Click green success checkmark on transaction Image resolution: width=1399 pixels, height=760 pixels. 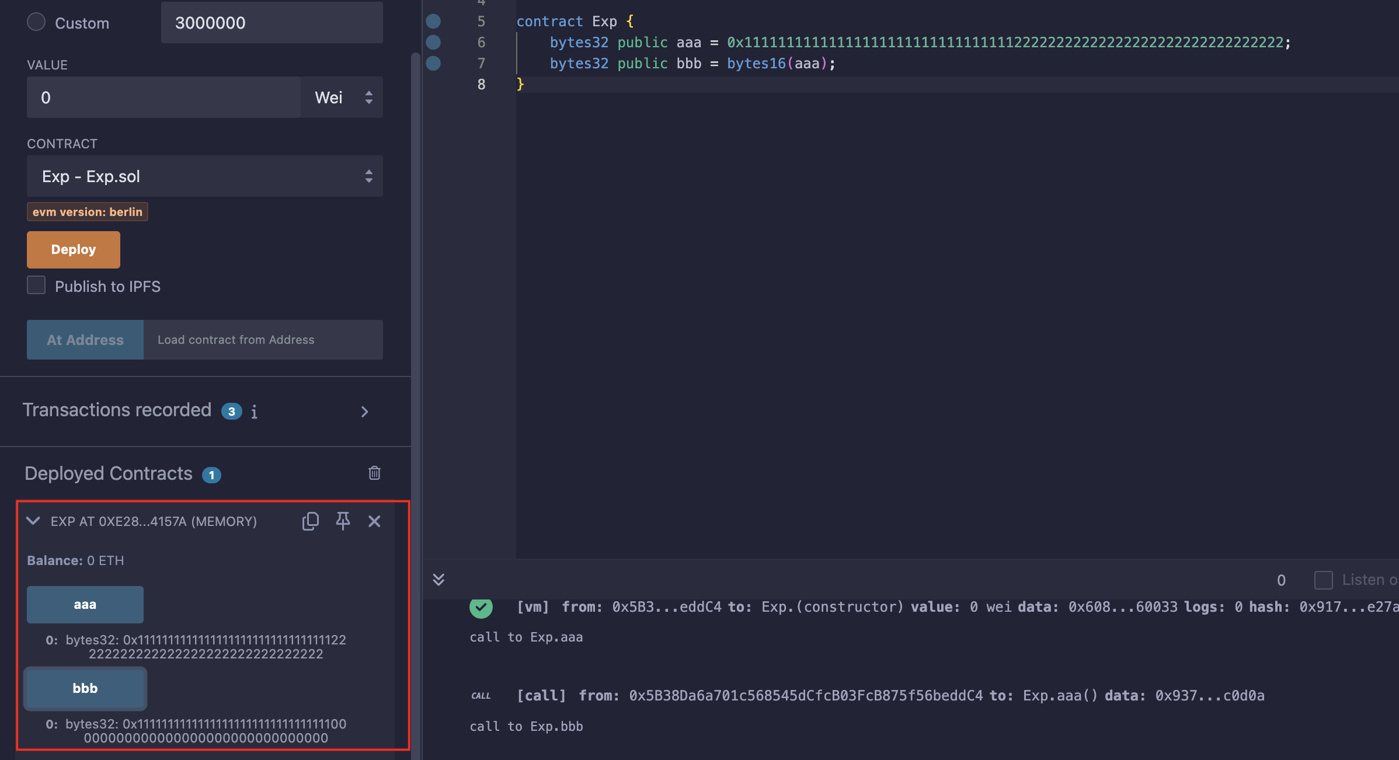tap(481, 607)
